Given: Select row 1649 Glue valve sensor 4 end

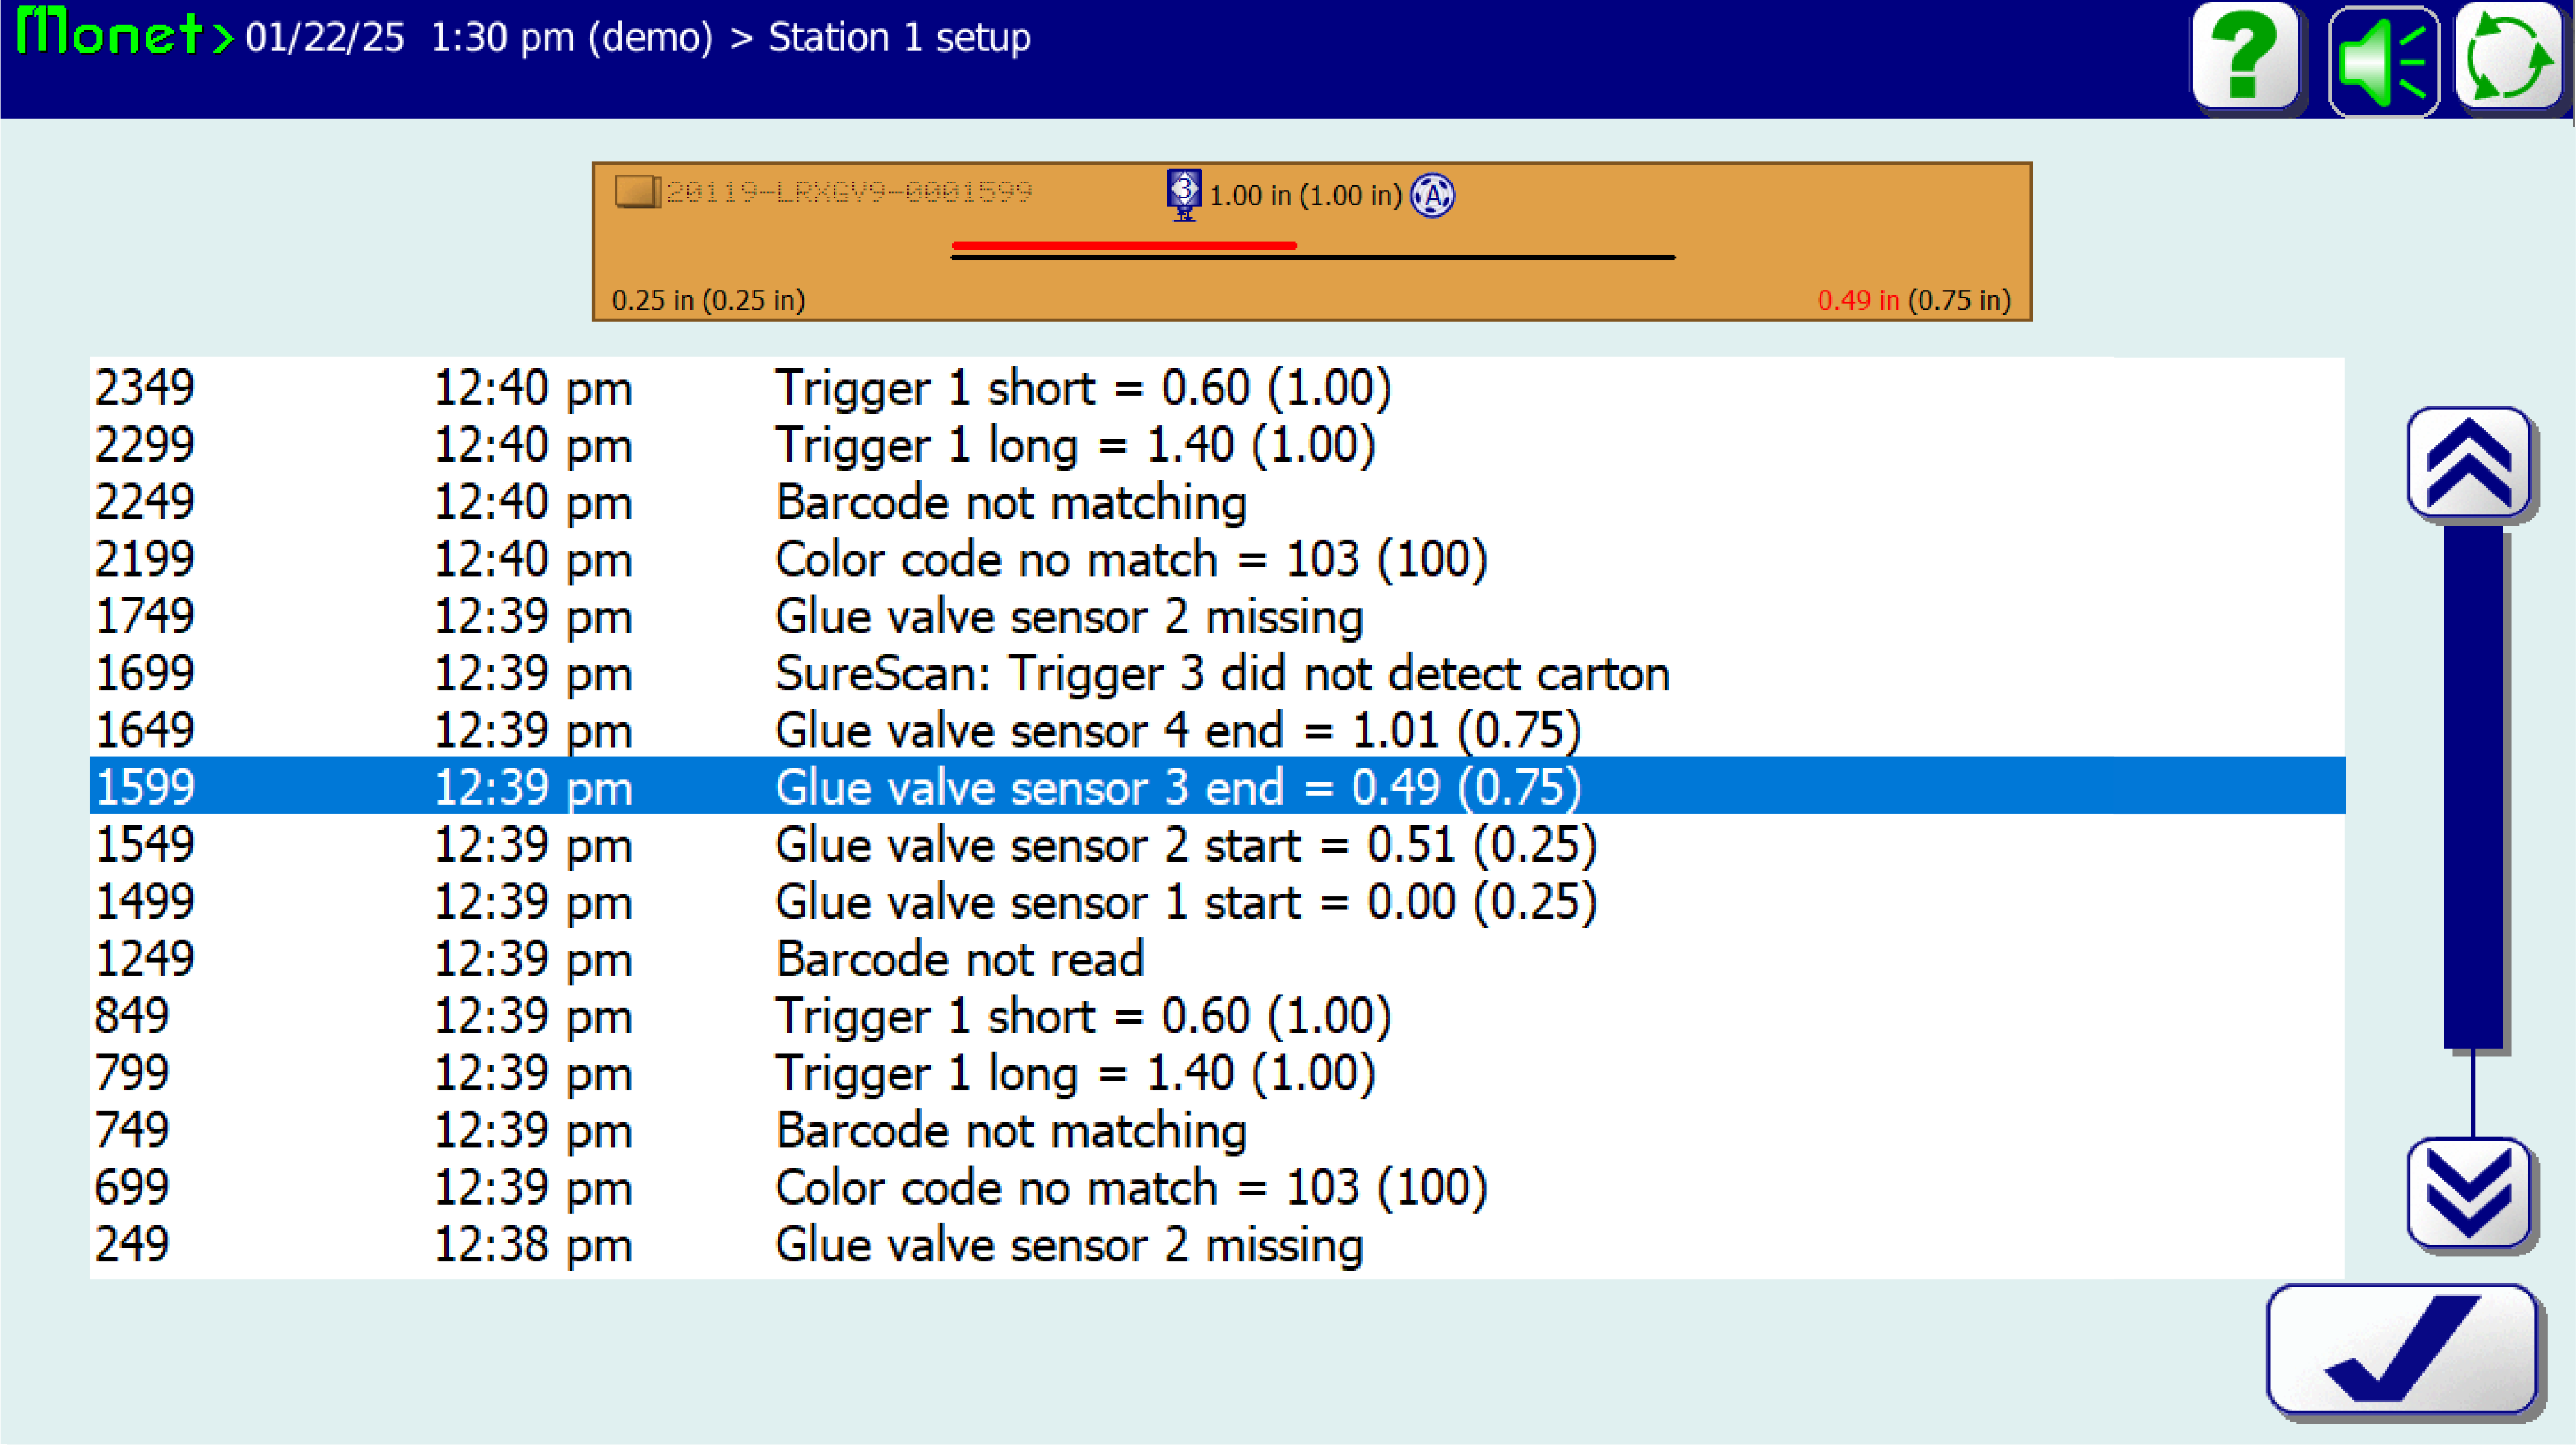Looking at the screenshot, I should [1217, 729].
